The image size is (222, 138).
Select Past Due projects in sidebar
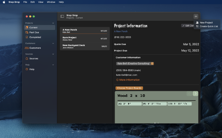(x=40, y=32)
